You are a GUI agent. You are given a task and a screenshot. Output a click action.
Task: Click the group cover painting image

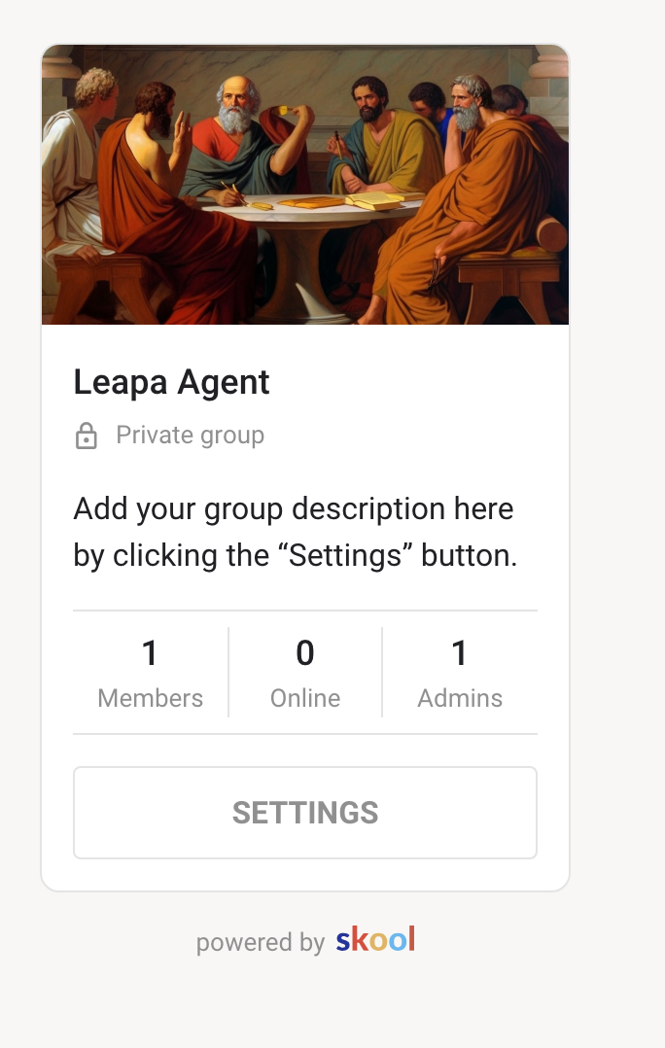(x=305, y=183)
